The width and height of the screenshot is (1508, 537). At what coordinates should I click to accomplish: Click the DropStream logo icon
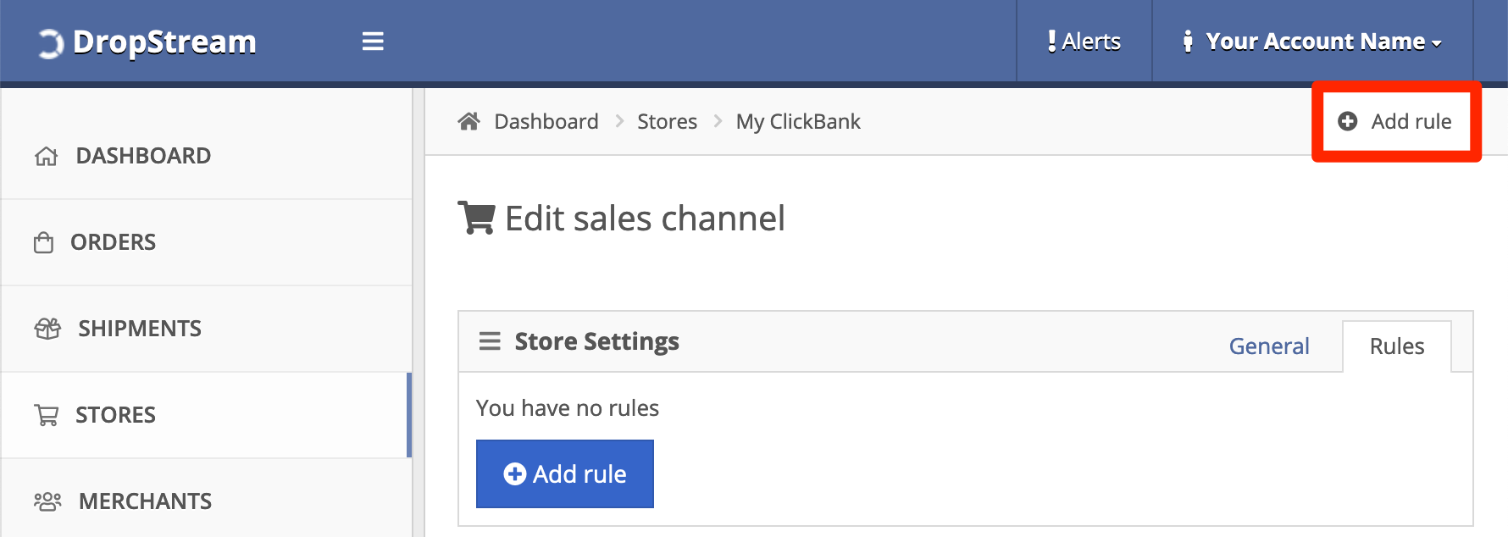50,43
